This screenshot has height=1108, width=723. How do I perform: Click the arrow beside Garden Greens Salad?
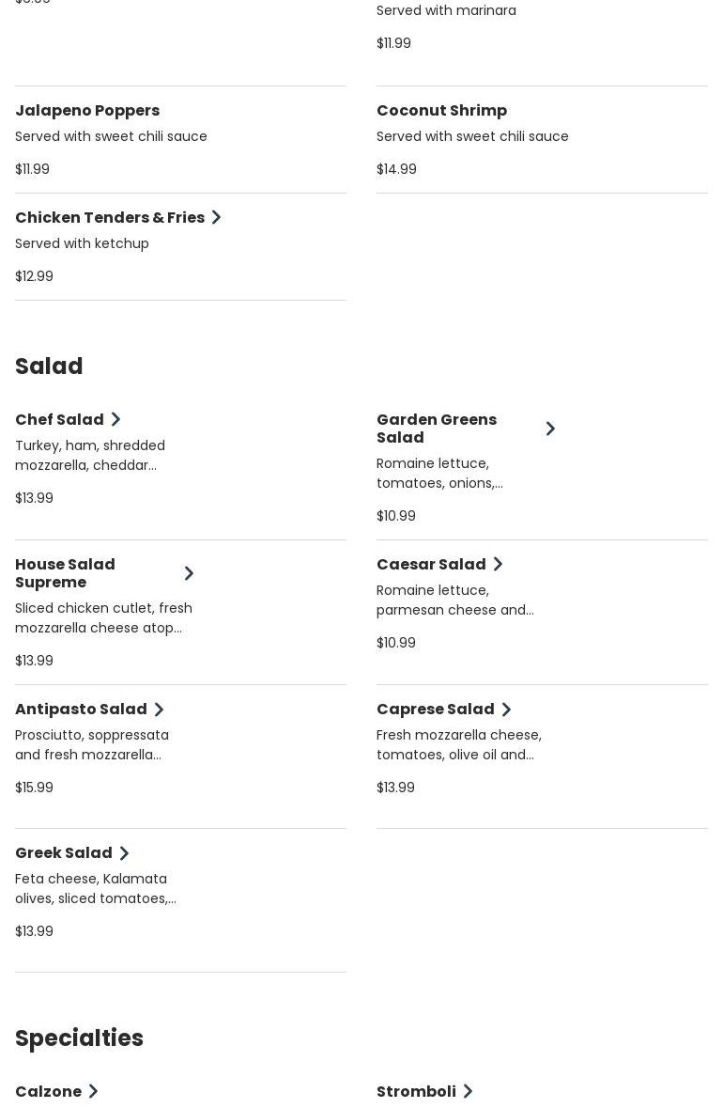(x=550, y=429)
